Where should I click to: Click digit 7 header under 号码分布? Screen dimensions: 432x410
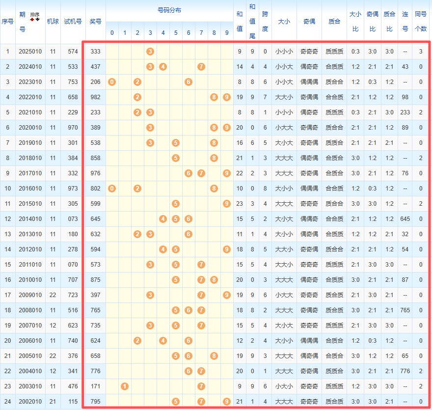(x=201, y=33)
